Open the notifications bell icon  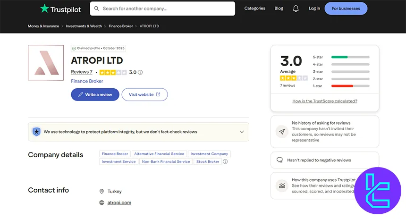click(x=296, y=8)
